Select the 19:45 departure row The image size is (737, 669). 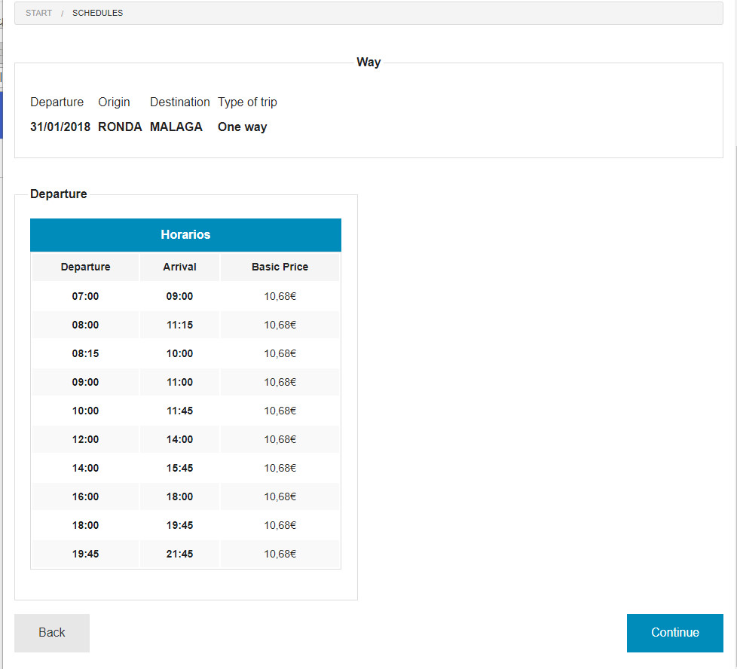[85, 554]
